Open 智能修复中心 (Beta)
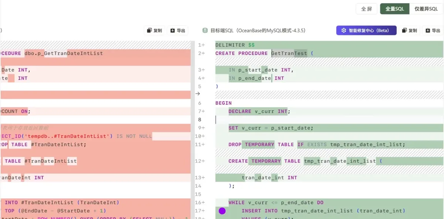Image resolution: width=444 pixels, height=219 pixels. 366,31
